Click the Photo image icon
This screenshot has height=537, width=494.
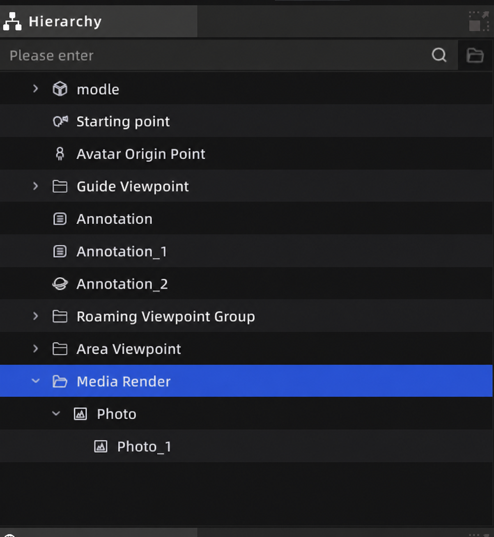click(80, 414)
